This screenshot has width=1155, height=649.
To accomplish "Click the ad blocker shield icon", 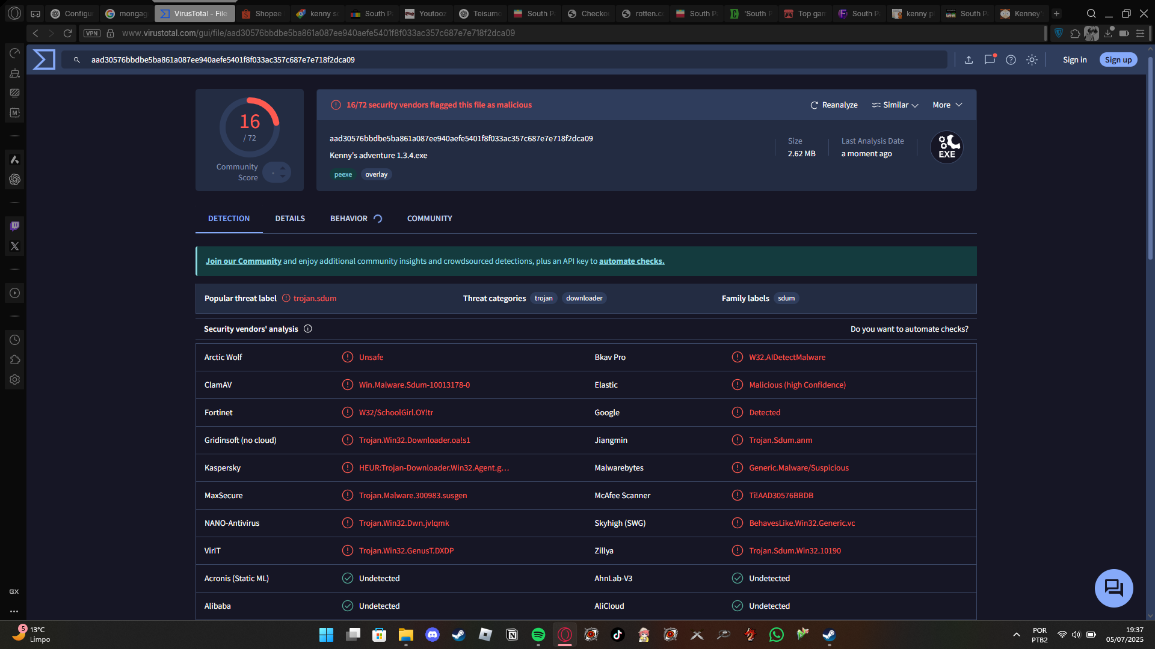I will (1059, 33).
